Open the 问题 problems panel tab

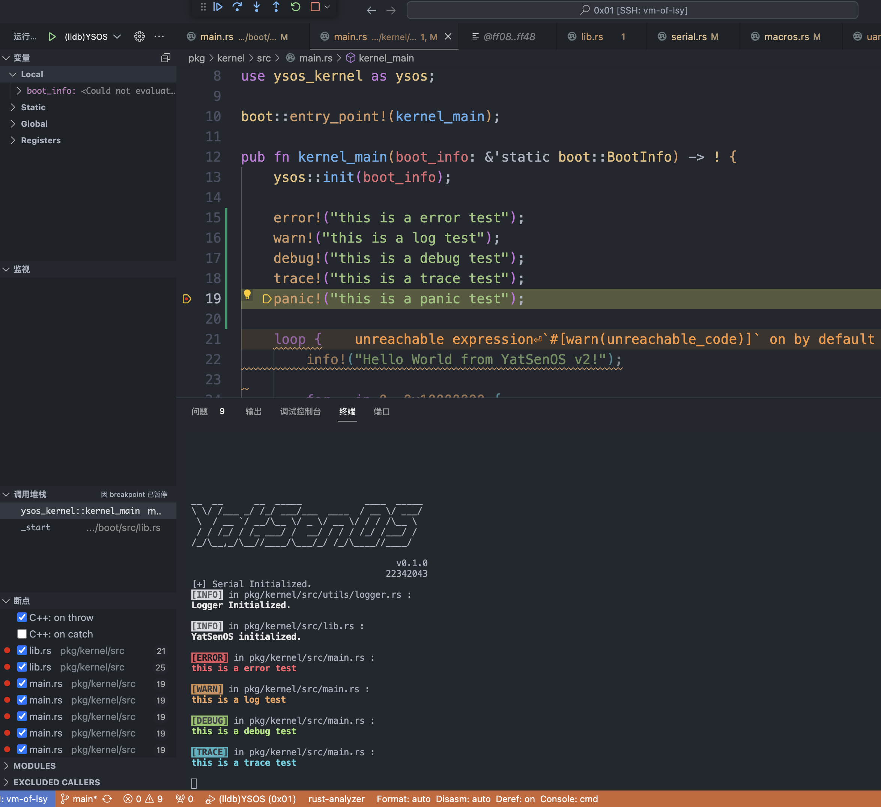[200, 411]
